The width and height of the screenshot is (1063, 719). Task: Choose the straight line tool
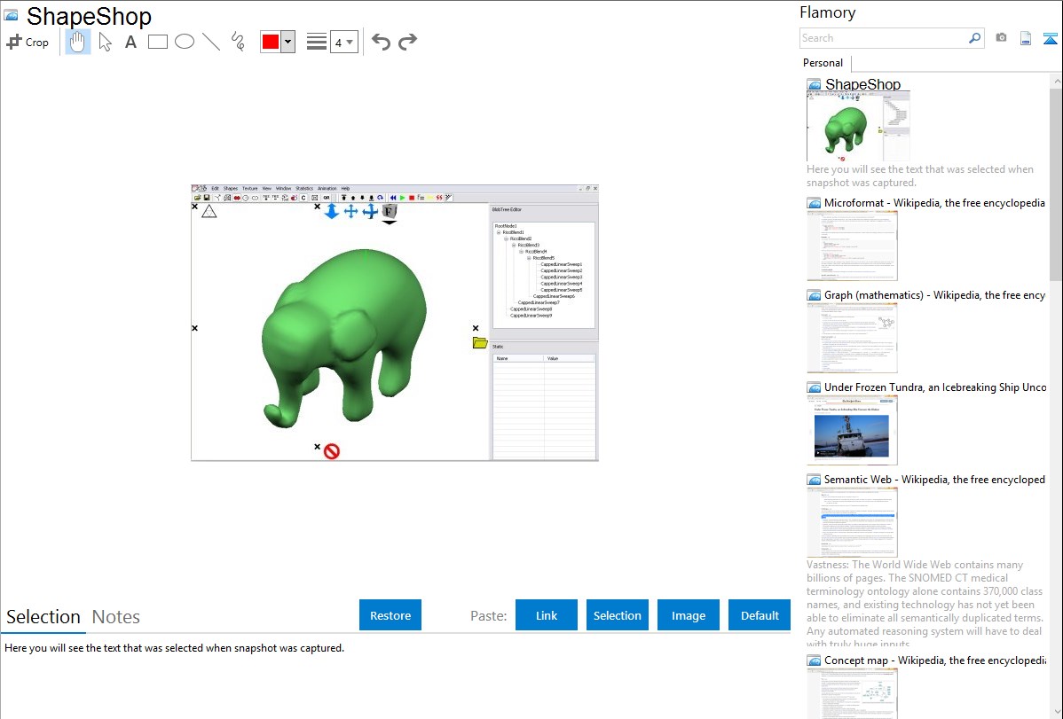coord(211,42)
